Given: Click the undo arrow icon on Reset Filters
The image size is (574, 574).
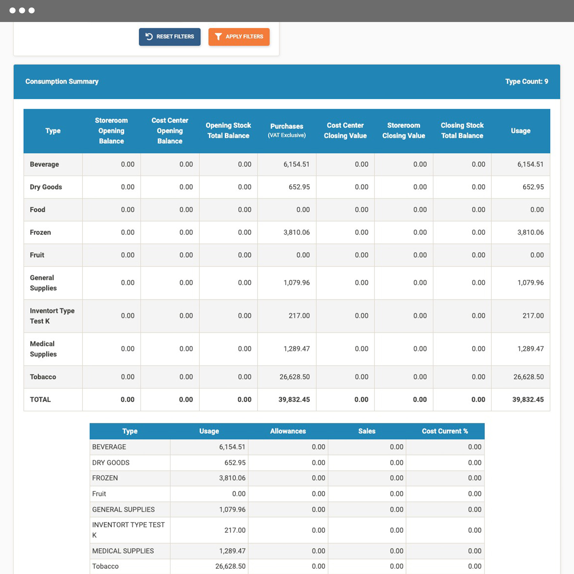Looking at the screenshot, I should pos(149,37).
